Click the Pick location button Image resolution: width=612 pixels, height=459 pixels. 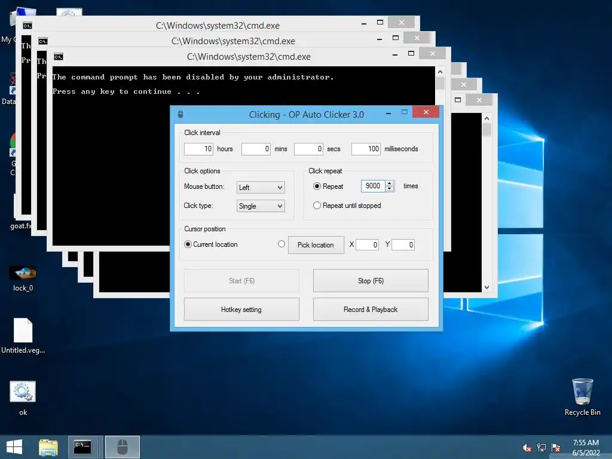(316, 244)
